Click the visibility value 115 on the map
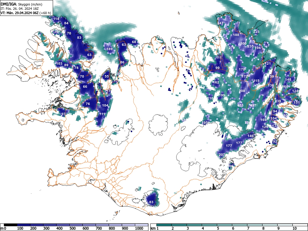 pyautogui.click(x=256, y=81)
